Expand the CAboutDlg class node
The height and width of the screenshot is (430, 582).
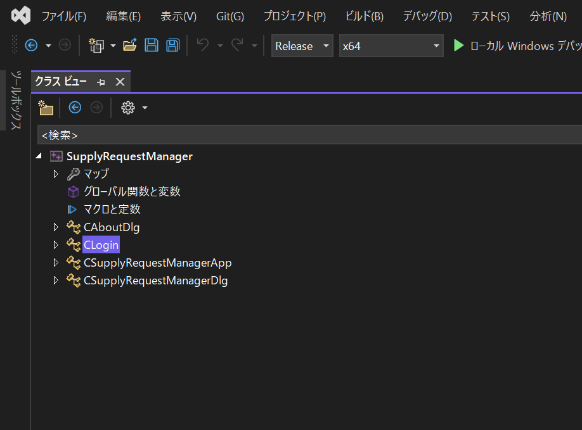(x=56, y=227)
